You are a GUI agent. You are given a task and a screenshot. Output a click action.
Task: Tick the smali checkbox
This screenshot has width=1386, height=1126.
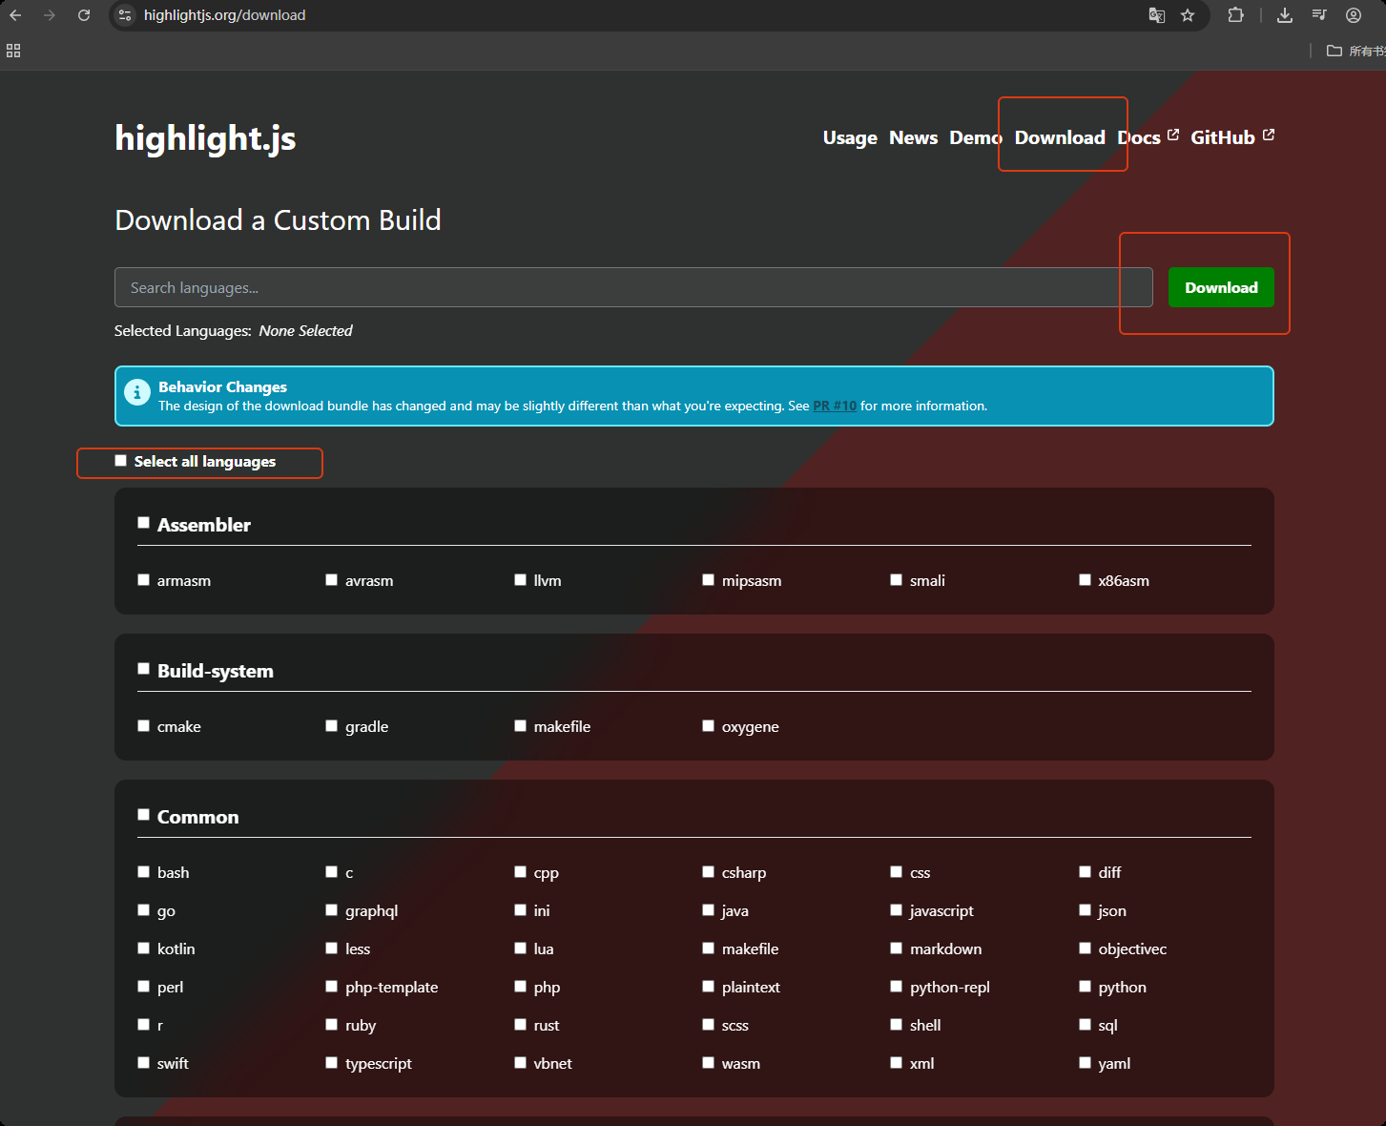click(x=896, y=580)
